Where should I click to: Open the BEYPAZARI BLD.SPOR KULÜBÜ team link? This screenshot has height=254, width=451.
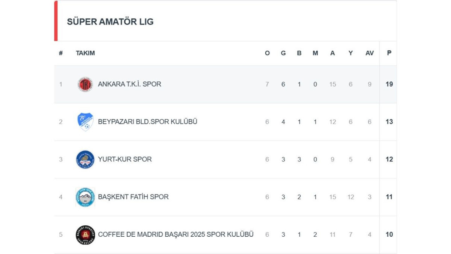(x=147, y=122)
